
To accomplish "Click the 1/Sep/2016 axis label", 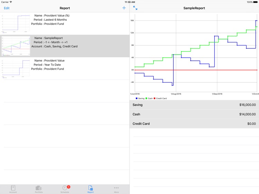I will coord(217,94).
